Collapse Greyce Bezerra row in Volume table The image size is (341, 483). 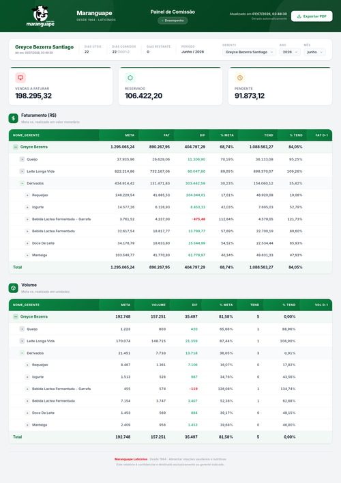[16, 317]
